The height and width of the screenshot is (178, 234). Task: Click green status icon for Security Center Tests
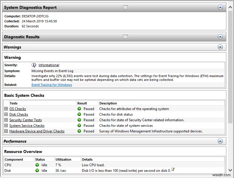coord(79,120)
